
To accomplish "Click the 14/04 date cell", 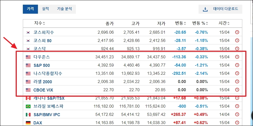I will click(x=224, y=114).
